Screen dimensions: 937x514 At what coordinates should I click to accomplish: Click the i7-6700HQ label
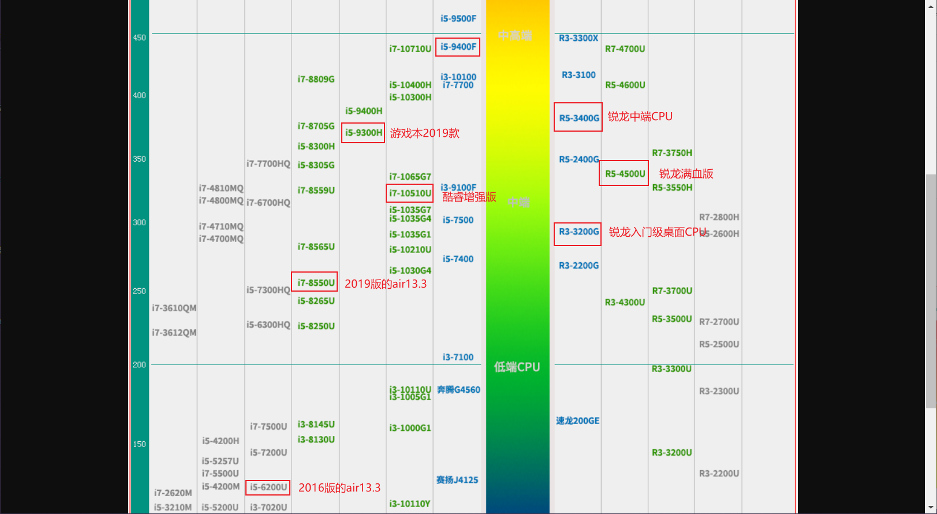pyautogui.click(x=268, y=203)
